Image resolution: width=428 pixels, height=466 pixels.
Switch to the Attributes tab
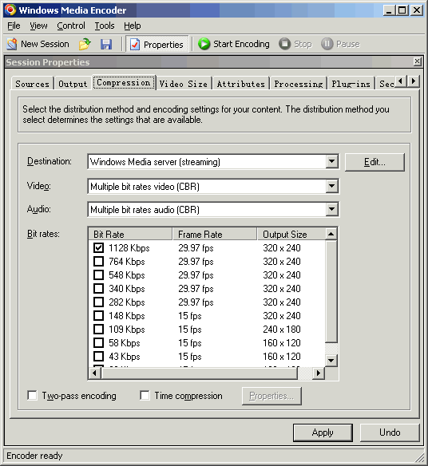click(240, 84)
